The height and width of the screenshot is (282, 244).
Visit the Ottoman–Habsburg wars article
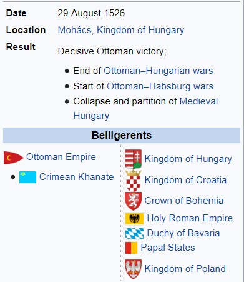[x=160, y=86]
